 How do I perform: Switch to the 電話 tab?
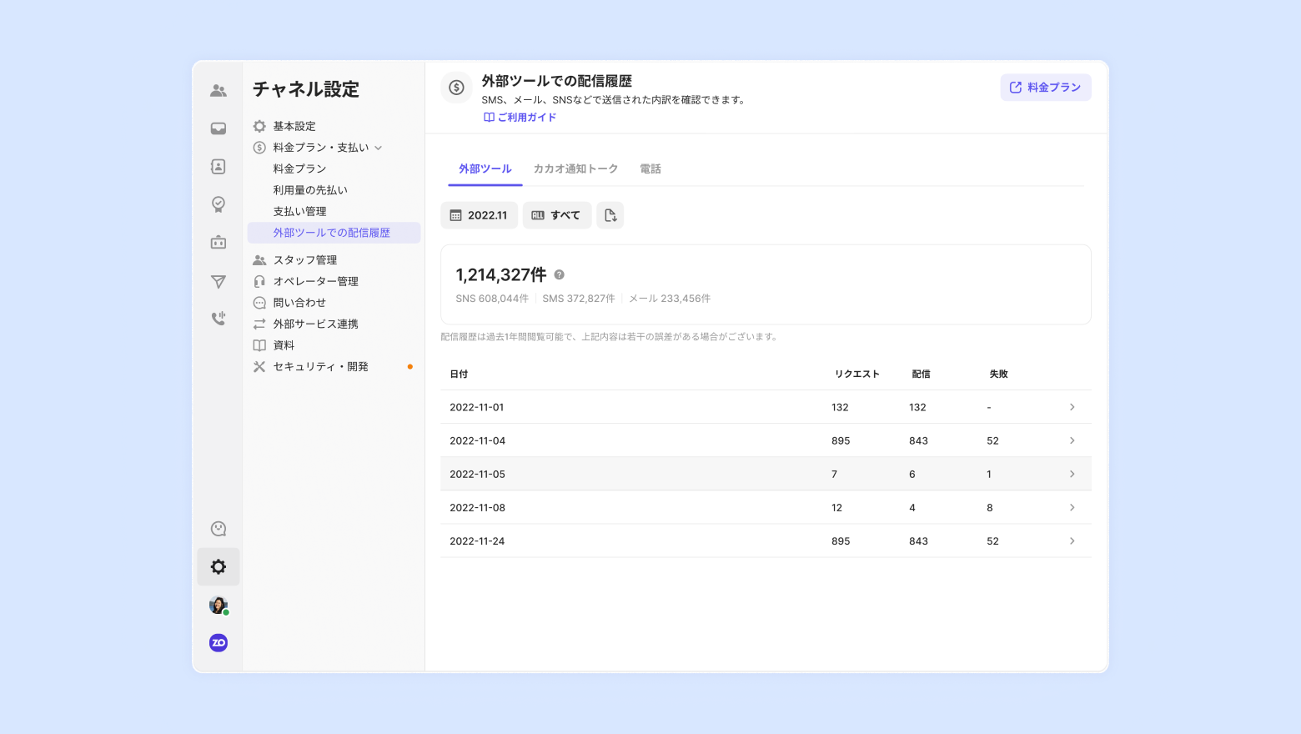650,169
